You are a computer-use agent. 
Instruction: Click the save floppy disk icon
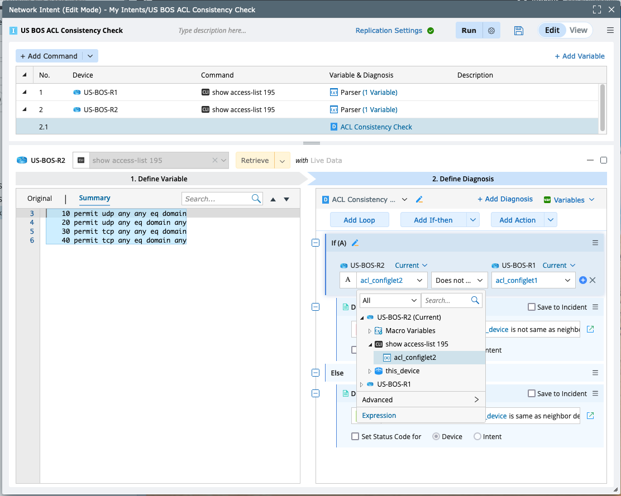[x=519, y=31]
